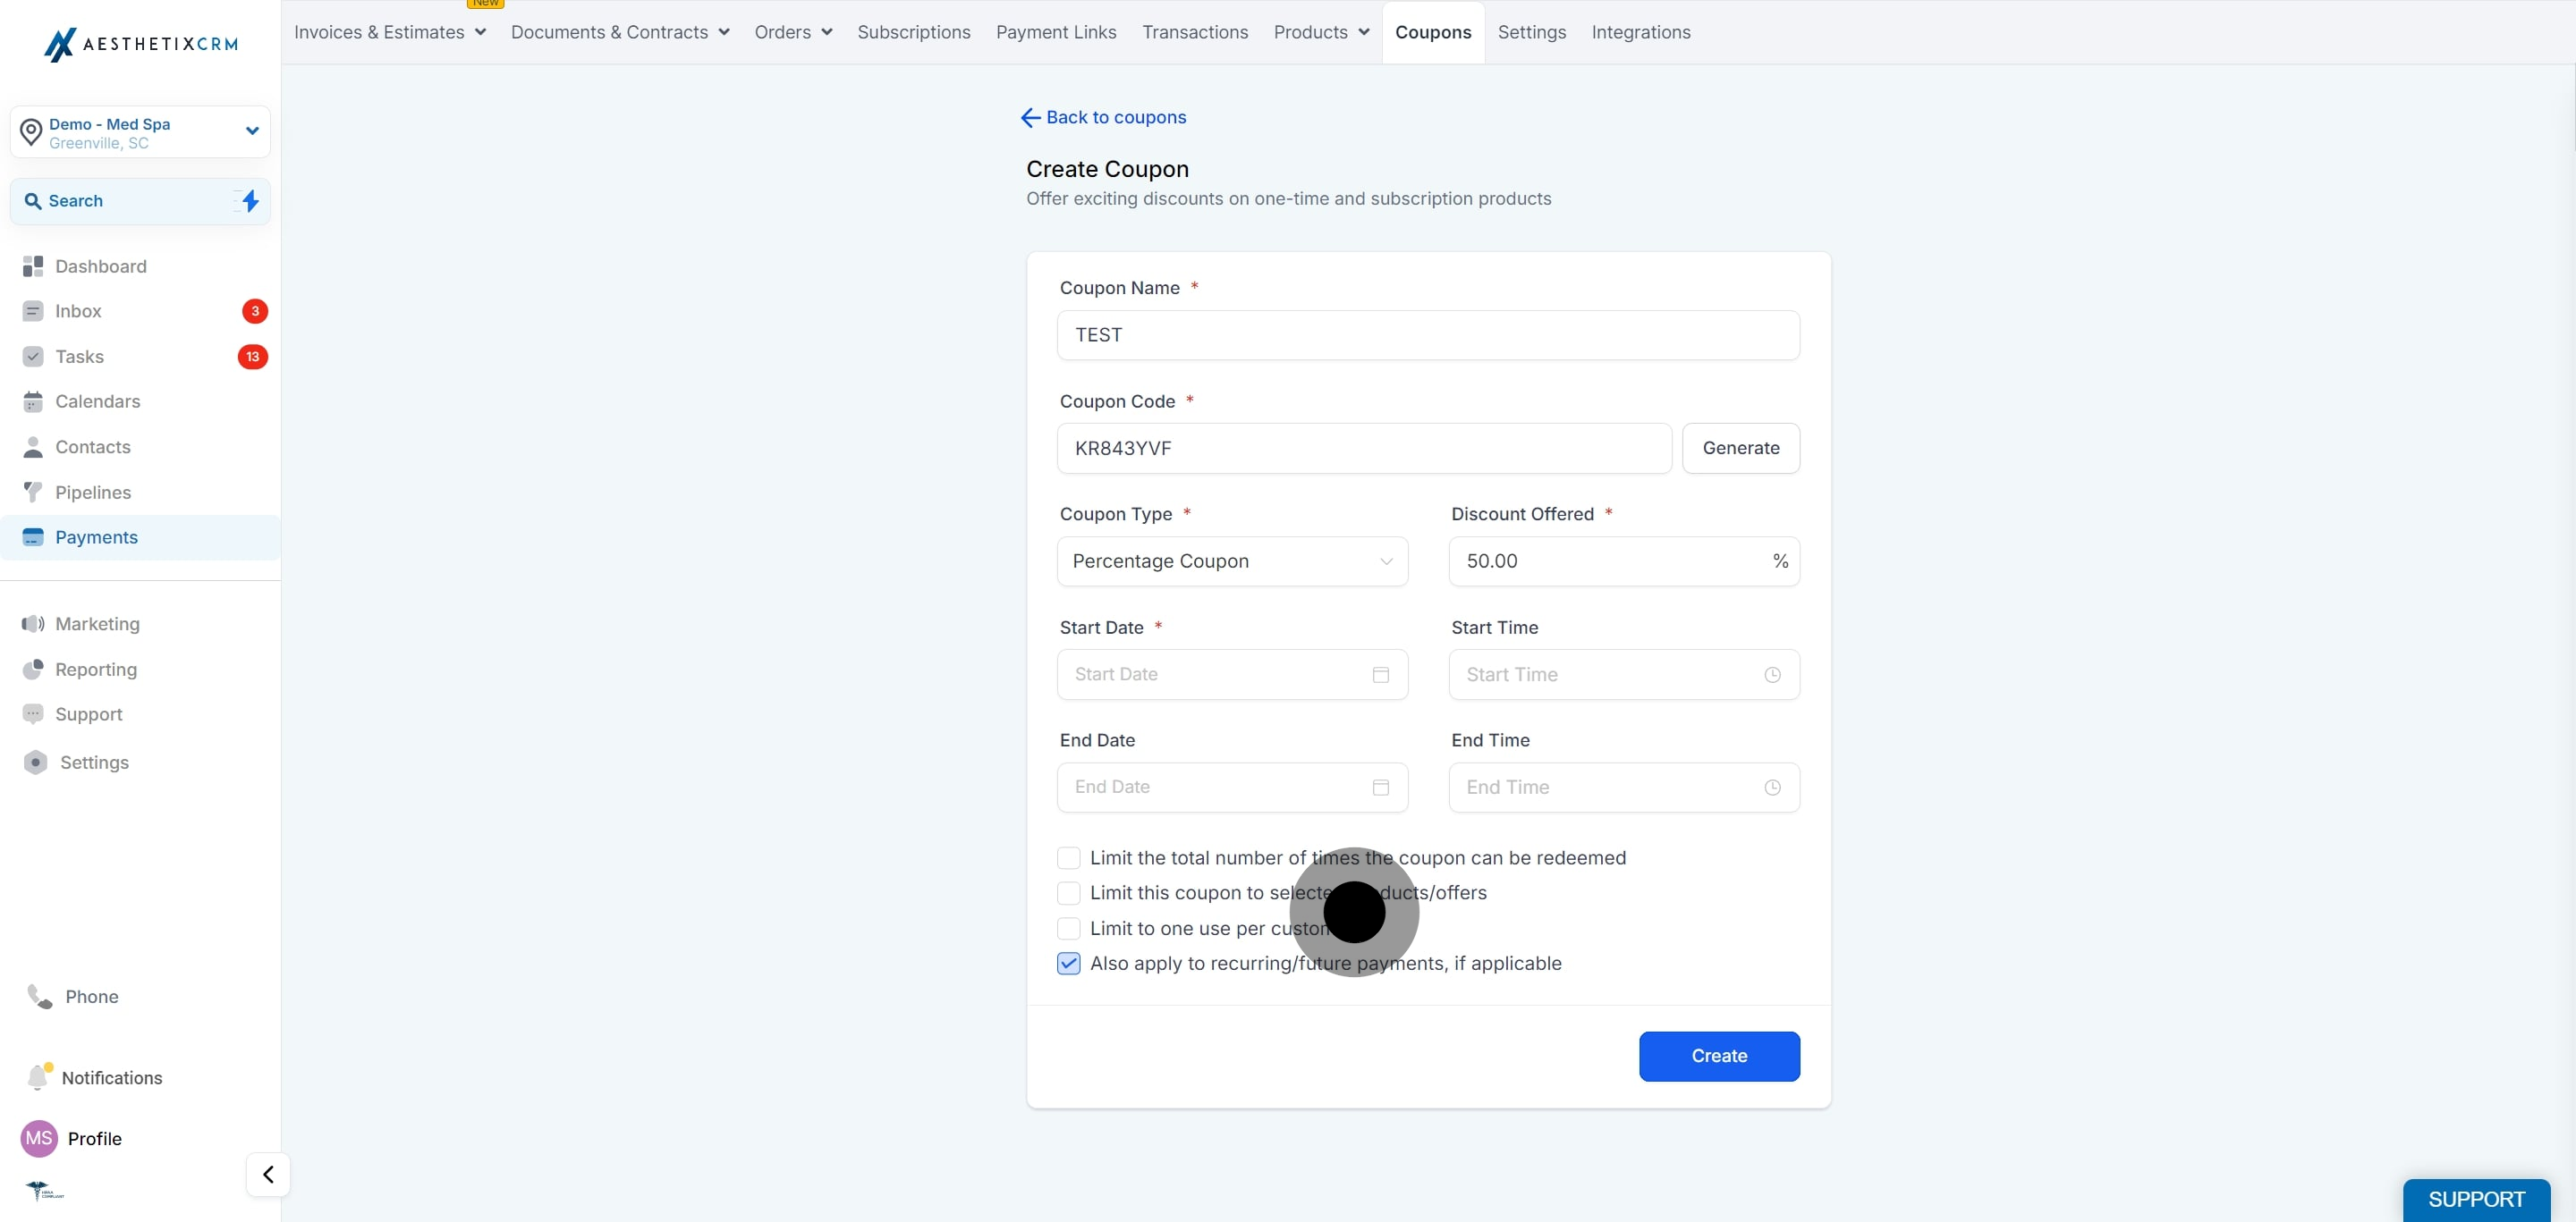The height and width of the screenshot is (1222, 2576).
Task: Click the AesthetixCRM logo
Action: pos(141,44)
